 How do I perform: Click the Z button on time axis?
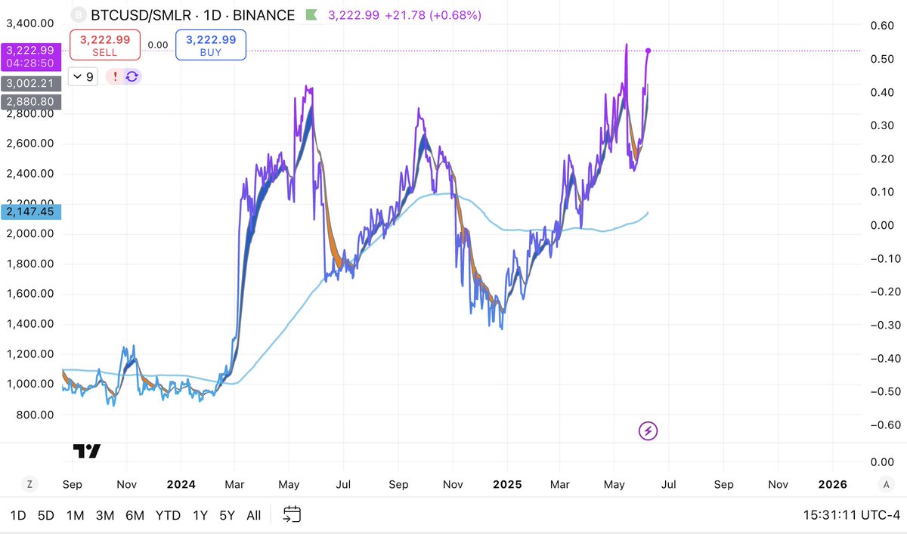tap(30, 484)
